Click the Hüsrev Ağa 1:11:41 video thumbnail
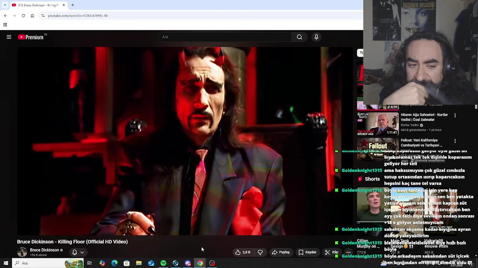The height and width of the screenshot is (268, 478). click(378, 124)
